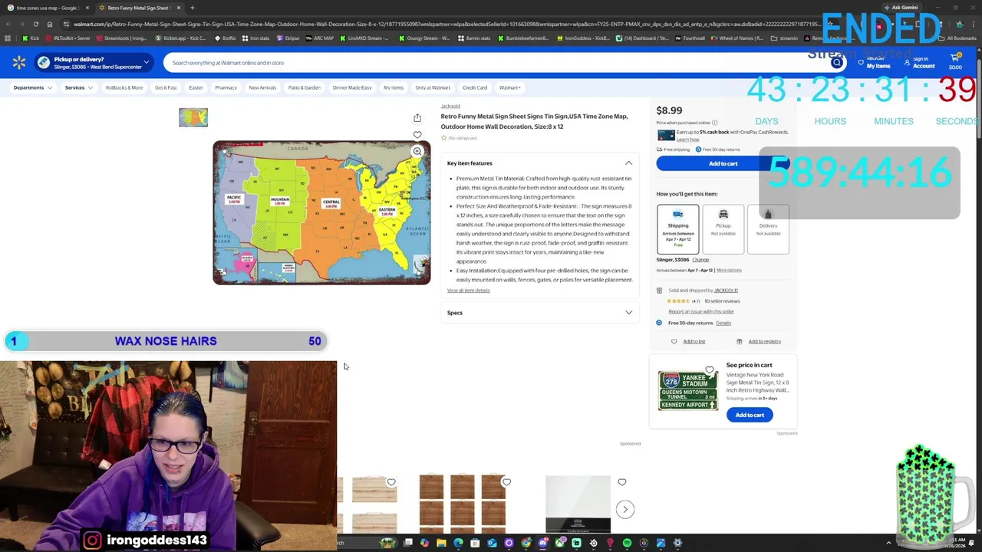Click the browser reload button
This screenshot has width=982, height=552.
(35, 24)
